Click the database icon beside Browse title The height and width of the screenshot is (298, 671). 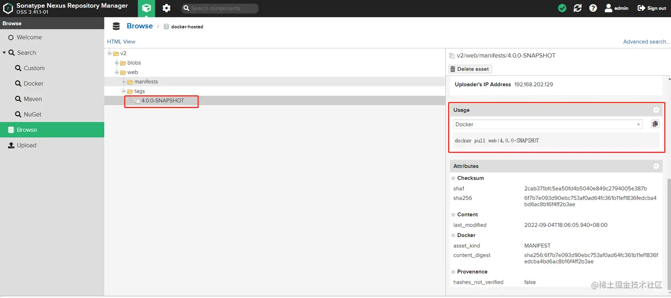click(116, 26)
